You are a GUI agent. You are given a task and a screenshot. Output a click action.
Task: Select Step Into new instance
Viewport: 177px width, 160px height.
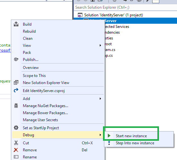click(x=135, y=143)
